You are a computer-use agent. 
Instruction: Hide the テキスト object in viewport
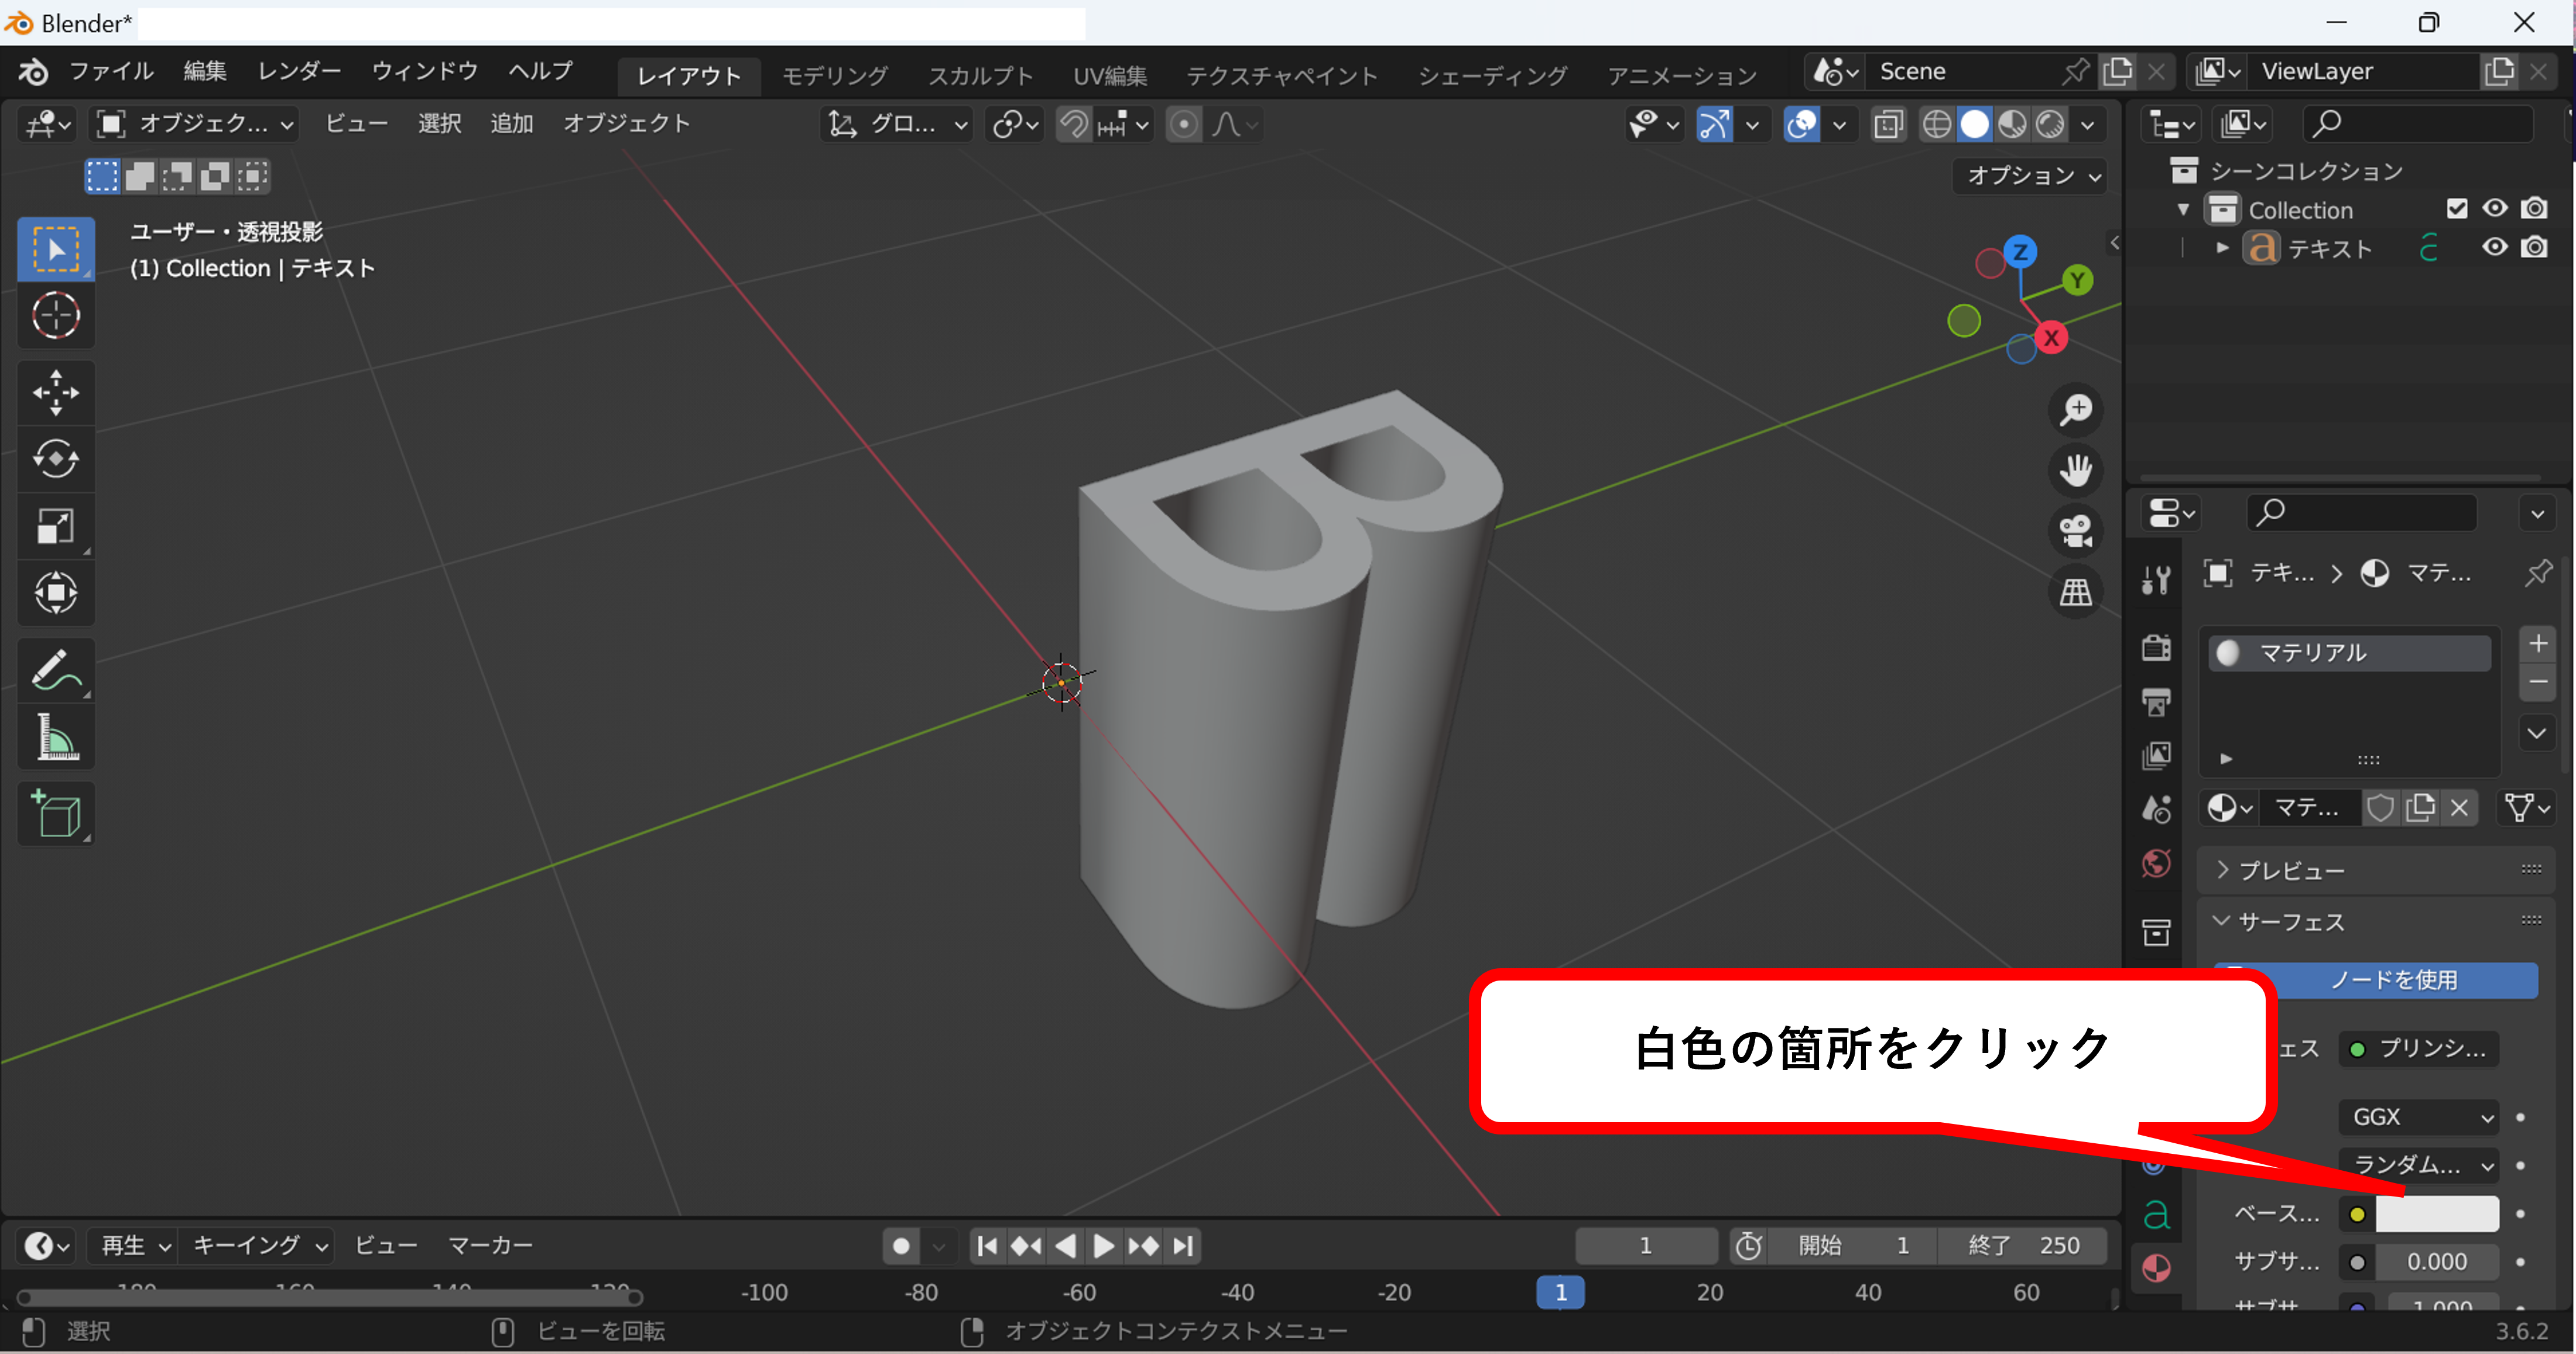[x=2494, y=247]
